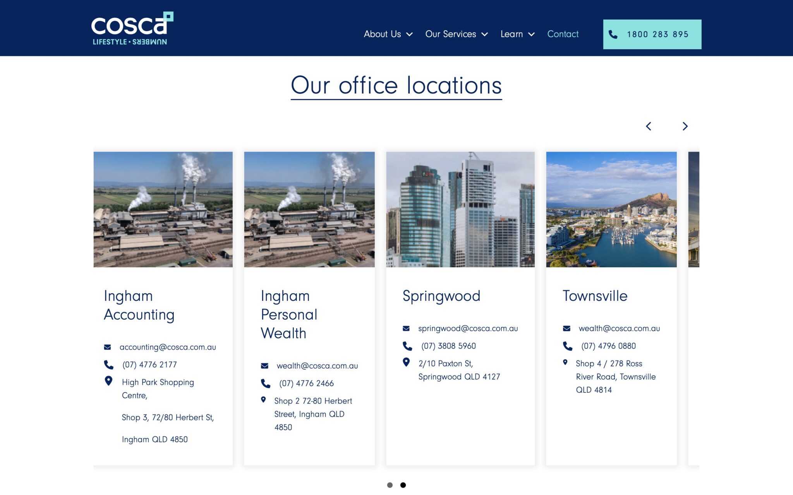Click the next carousel arrow
This screenshot has height=495, width=793.
tap(685, 126)
